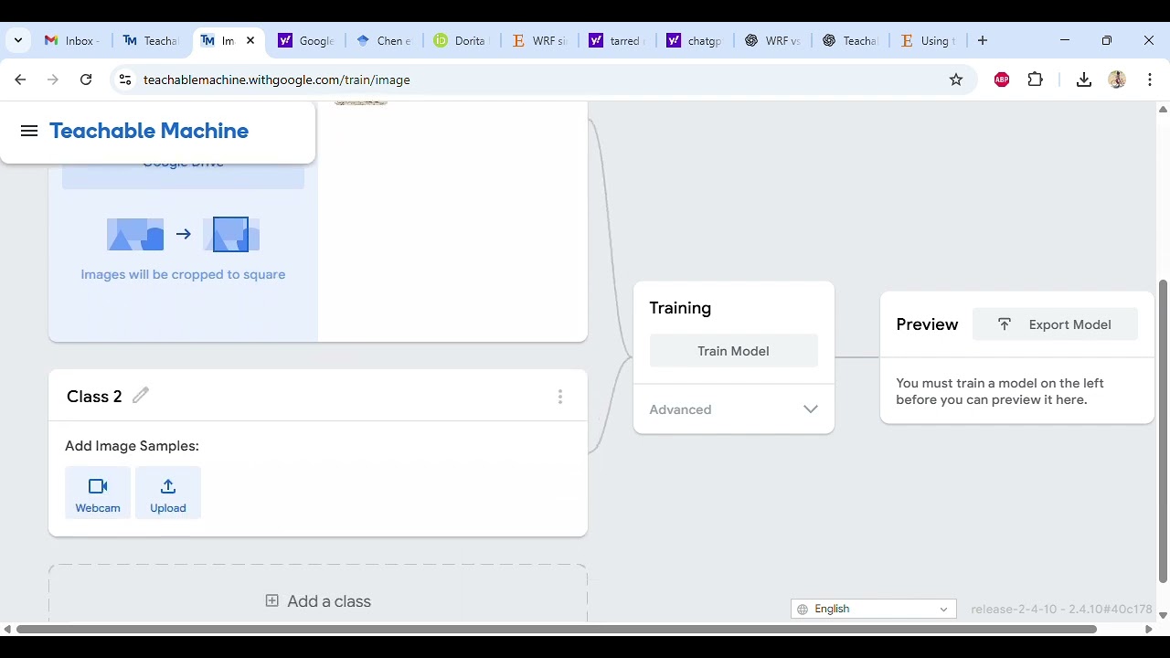
Task: Click the Export Model button
Action: coord(1055,324)
